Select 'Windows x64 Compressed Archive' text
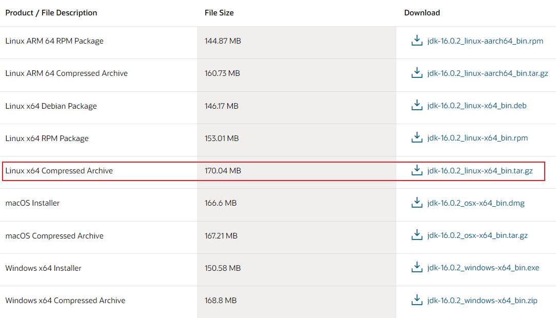The height and width of the screenshot is (318, 556). pyautogui.click(x=65, y=301)
